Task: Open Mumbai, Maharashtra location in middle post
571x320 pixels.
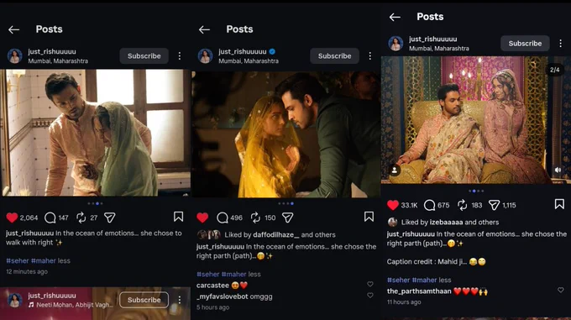Action: click(x=249, y=61)
